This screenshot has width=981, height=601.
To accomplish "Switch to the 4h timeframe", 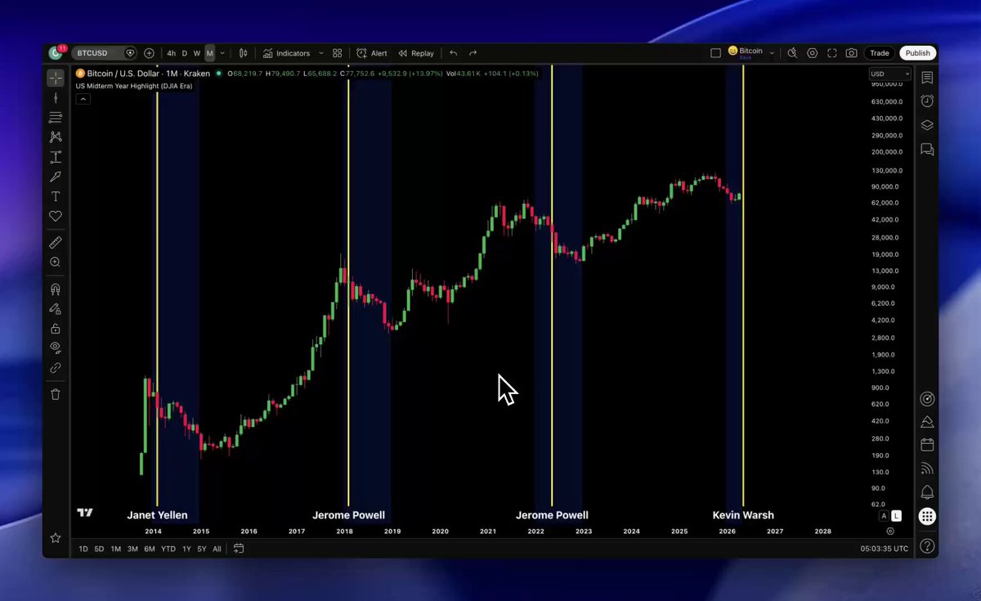I will pos(172,53).
